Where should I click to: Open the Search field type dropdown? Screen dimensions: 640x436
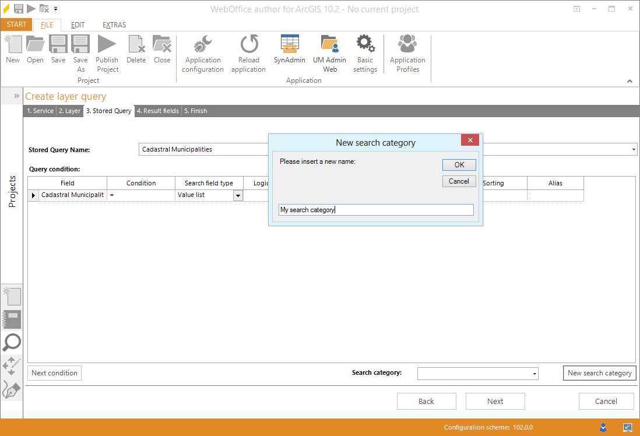pos(237,195)
